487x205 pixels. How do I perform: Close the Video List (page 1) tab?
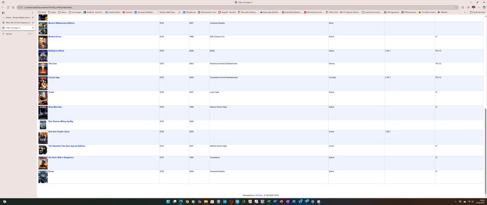tap(32, 28)
